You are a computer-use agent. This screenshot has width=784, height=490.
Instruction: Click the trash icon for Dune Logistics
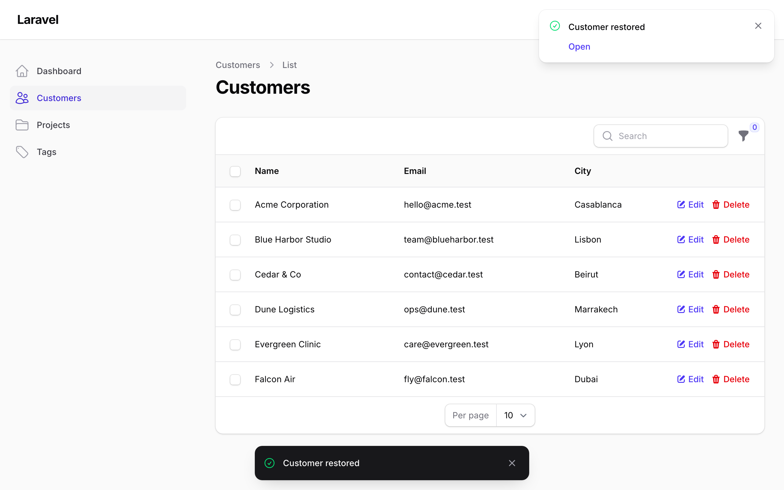(716, 310)
